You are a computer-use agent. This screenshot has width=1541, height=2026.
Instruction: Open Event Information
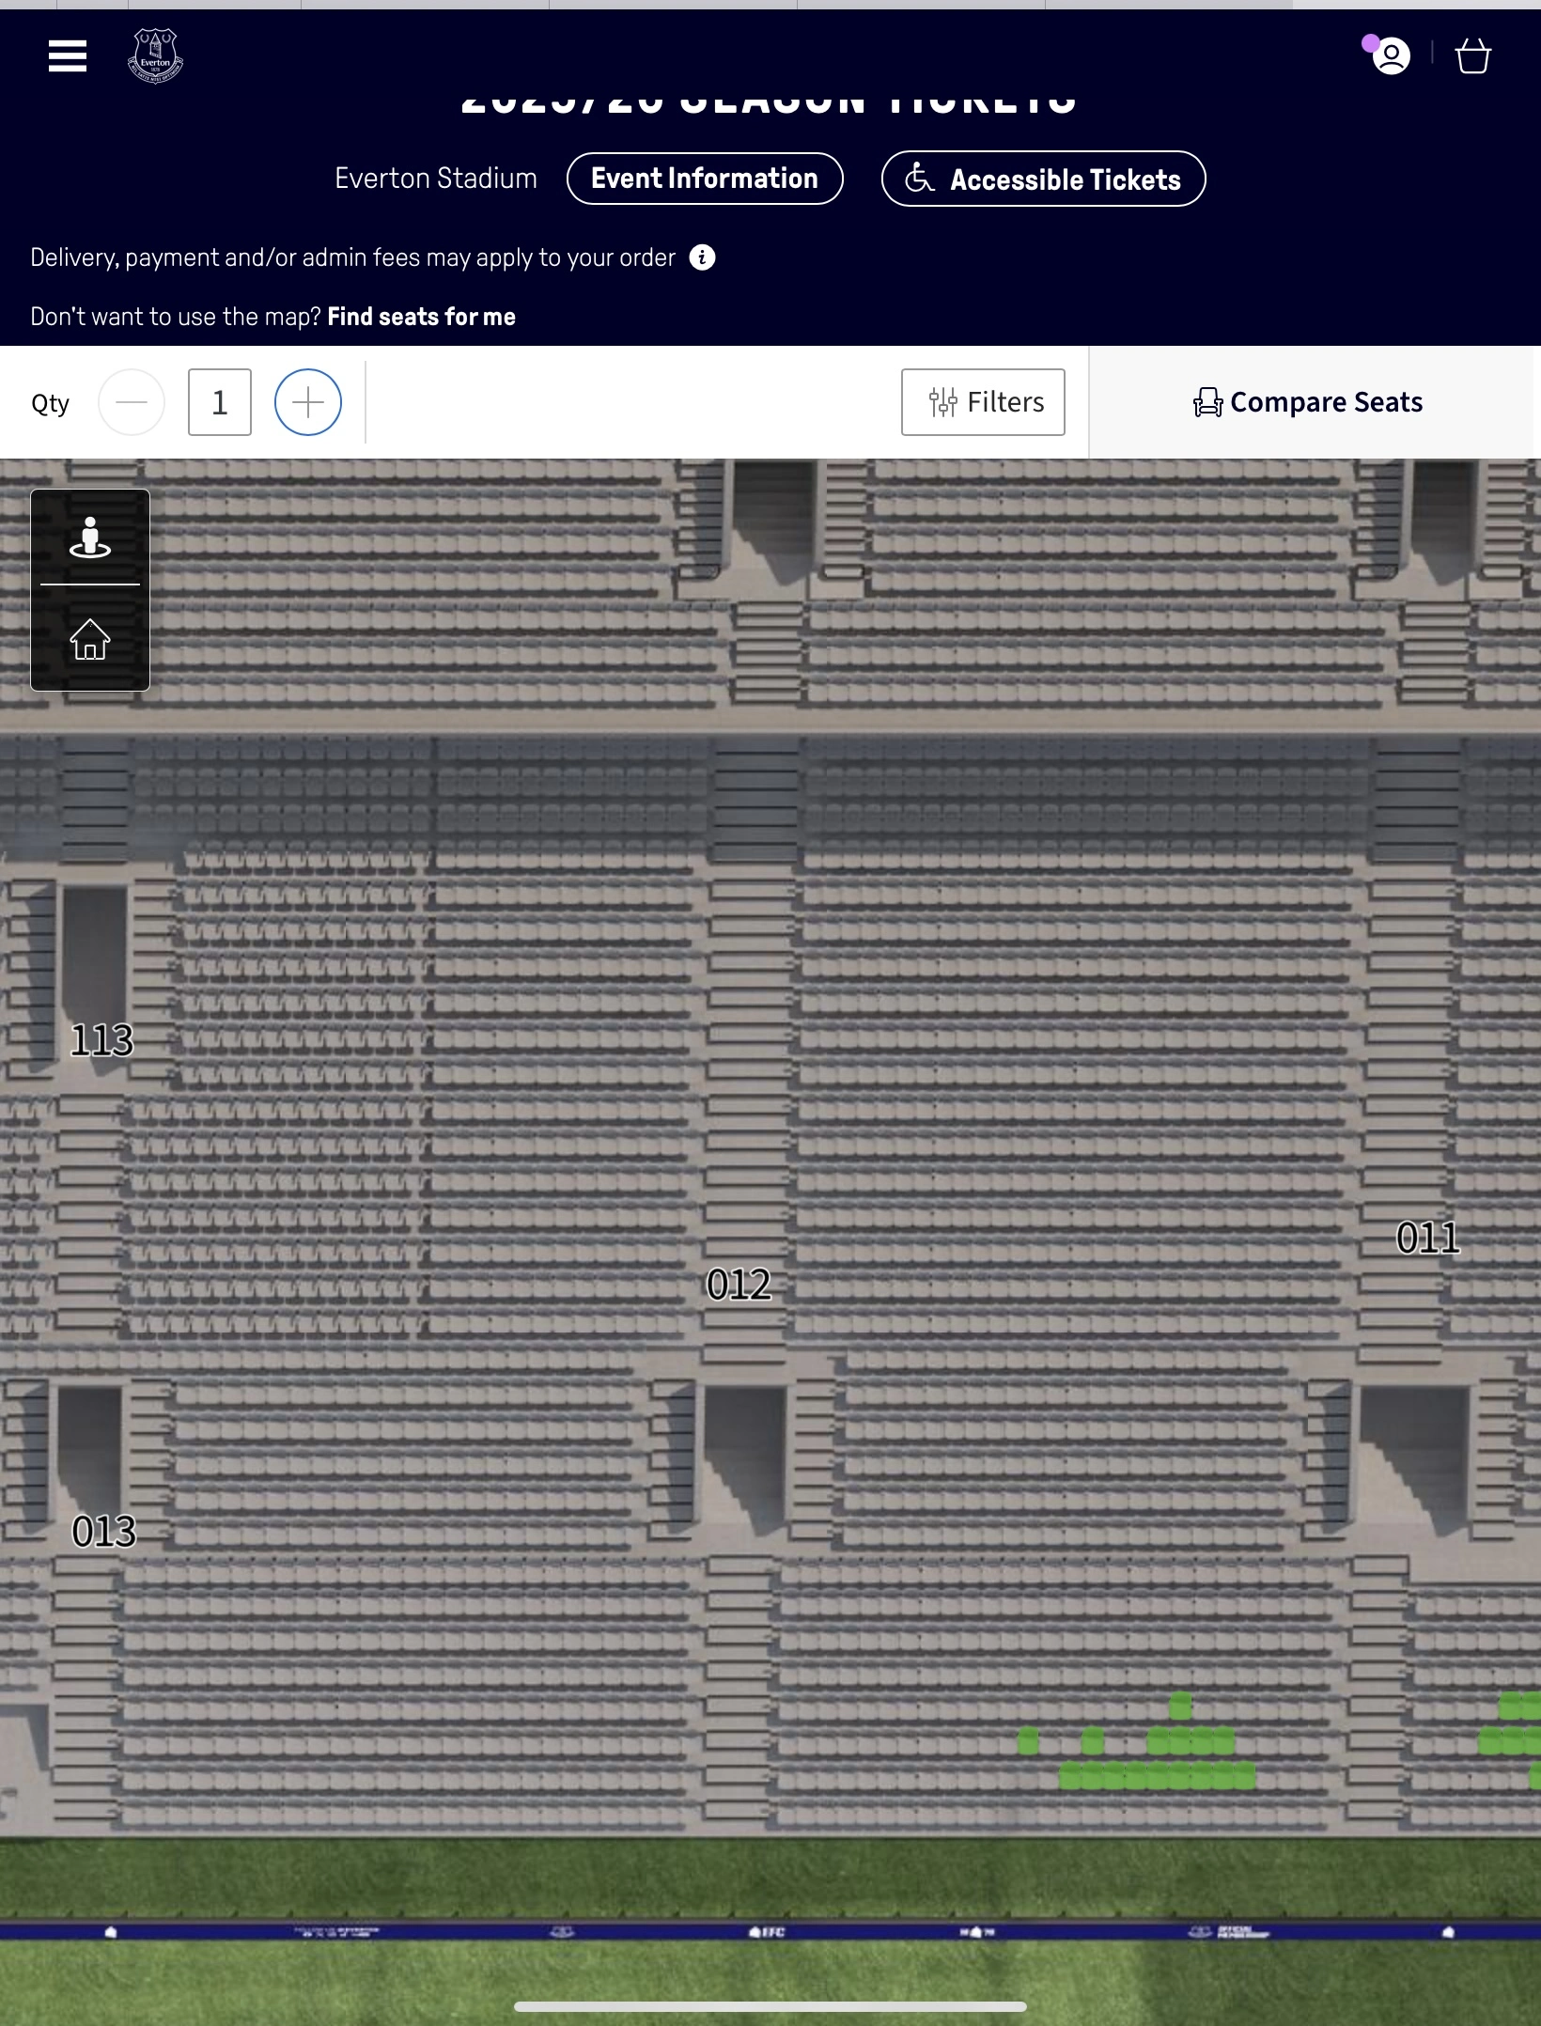[705, 179]
